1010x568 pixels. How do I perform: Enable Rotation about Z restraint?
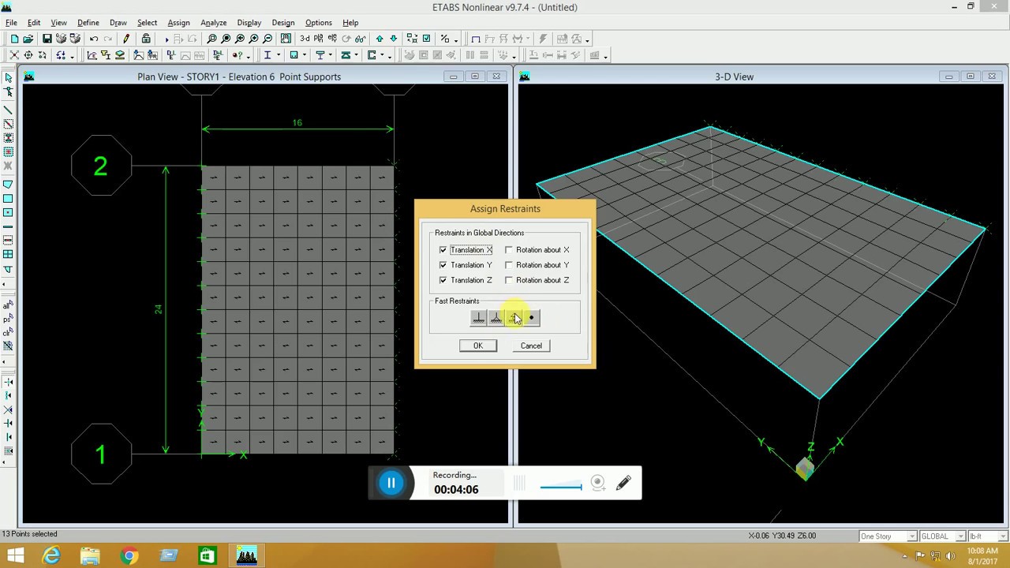[509, 280]
